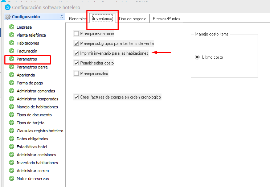This screenshot has height=187, width=270.
Task: Click the gear icon beside Configuración header
Action: [7, 17]
